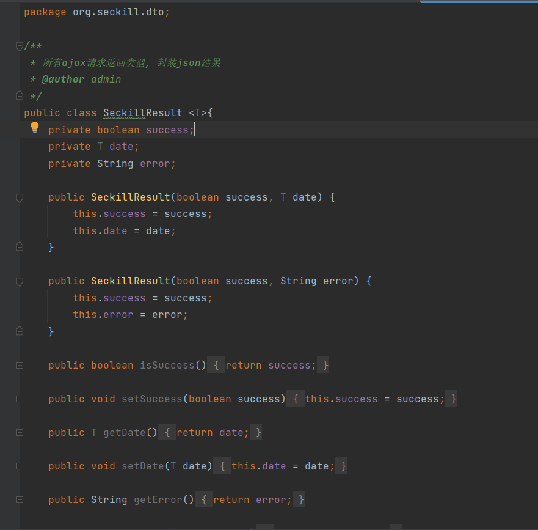Click the 'this.error = error;' statement
Viewport: 538px width, 530px height.
131,315
